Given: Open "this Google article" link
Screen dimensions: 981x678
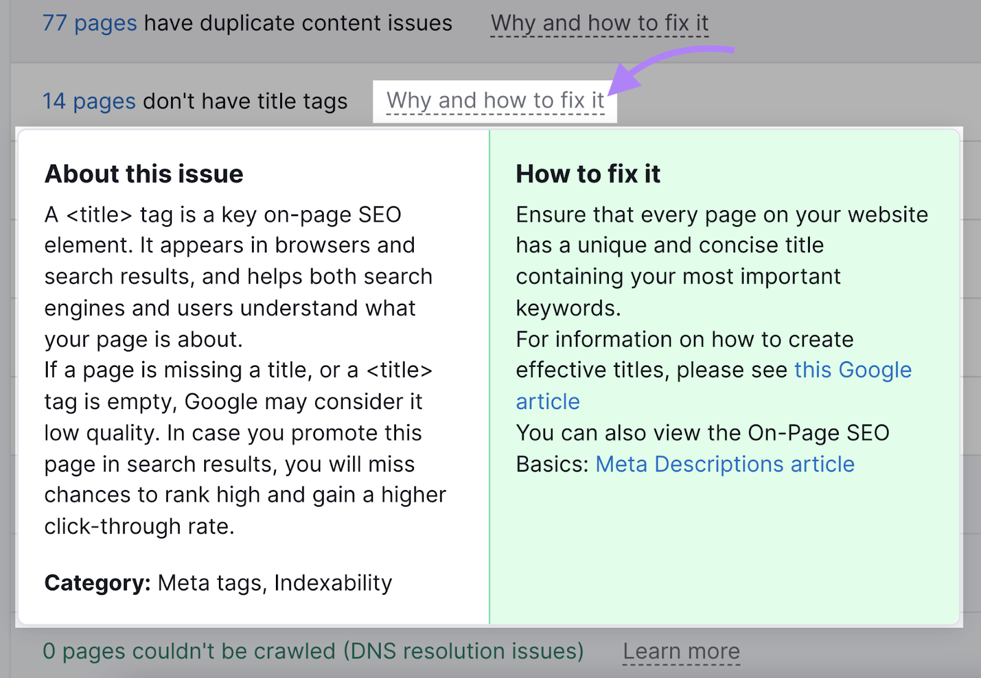Looking at the screenshot, I should click(x=852, y=370).
